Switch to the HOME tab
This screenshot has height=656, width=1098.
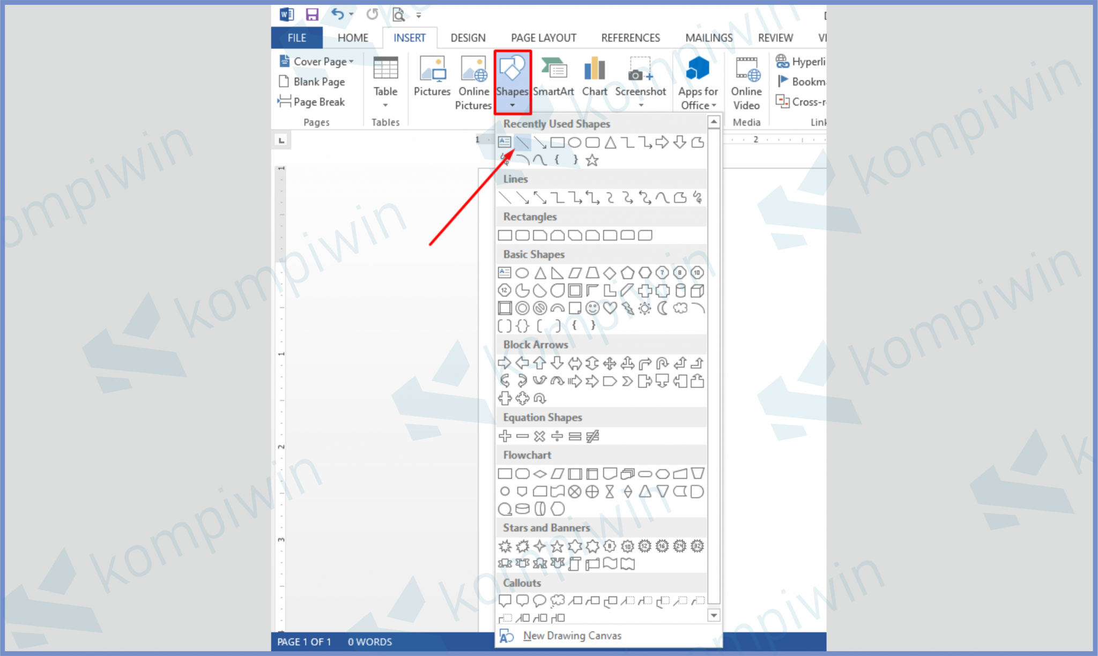[x=353, y=38]
